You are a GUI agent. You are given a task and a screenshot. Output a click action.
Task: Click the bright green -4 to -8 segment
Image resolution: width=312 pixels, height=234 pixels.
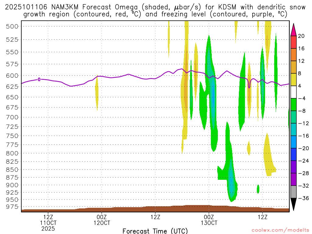pyautogui.click(x=293, y=105)
